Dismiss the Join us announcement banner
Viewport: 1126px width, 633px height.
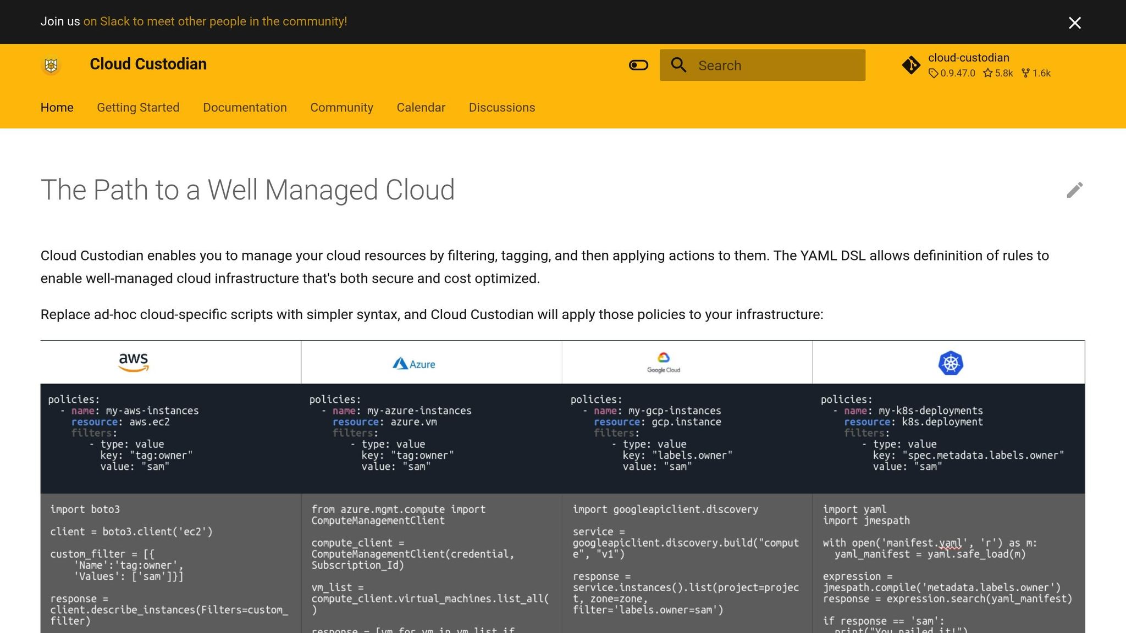coord(1074,23)
